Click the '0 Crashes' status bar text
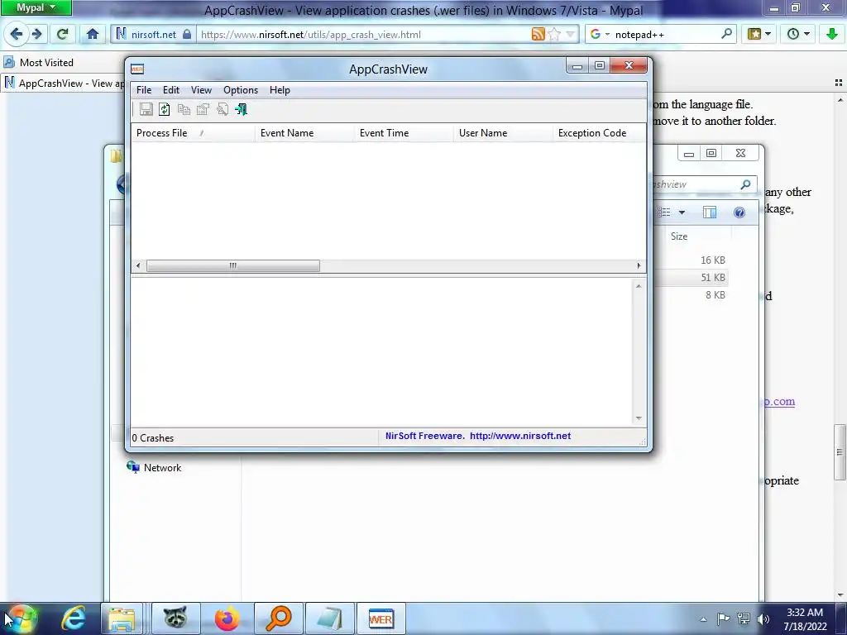The height and width of the screenshot is (635, 847). click(153, 438)
